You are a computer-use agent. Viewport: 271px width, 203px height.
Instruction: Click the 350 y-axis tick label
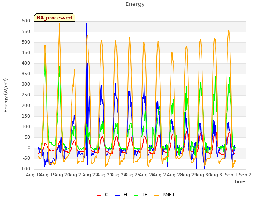[x=26, y=74]
